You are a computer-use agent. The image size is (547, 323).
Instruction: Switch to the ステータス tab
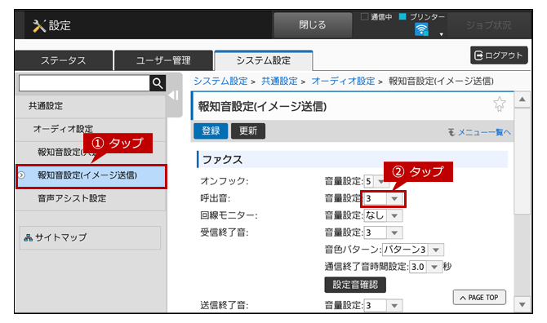[64, 60]
